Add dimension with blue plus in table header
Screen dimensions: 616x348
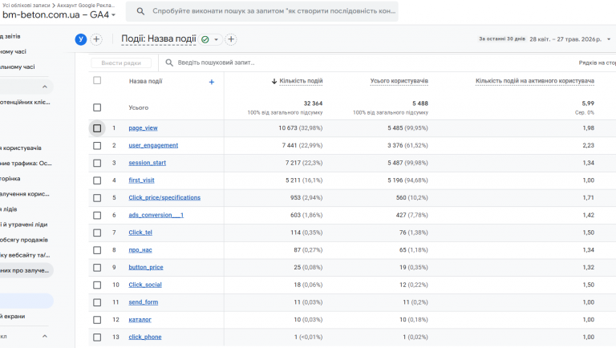tap(212, 82)
